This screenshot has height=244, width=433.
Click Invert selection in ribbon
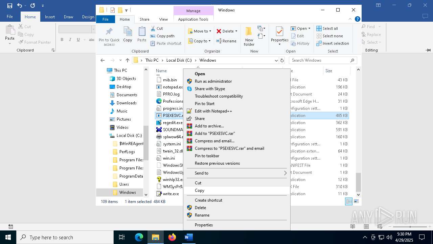pos(333,43)
